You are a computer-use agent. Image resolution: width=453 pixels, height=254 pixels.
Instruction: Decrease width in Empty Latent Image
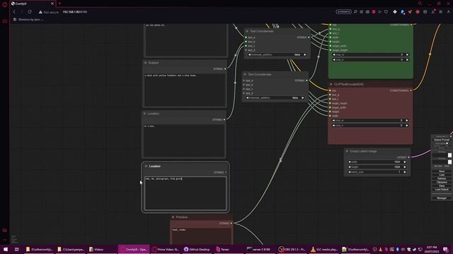click(349, 162)
